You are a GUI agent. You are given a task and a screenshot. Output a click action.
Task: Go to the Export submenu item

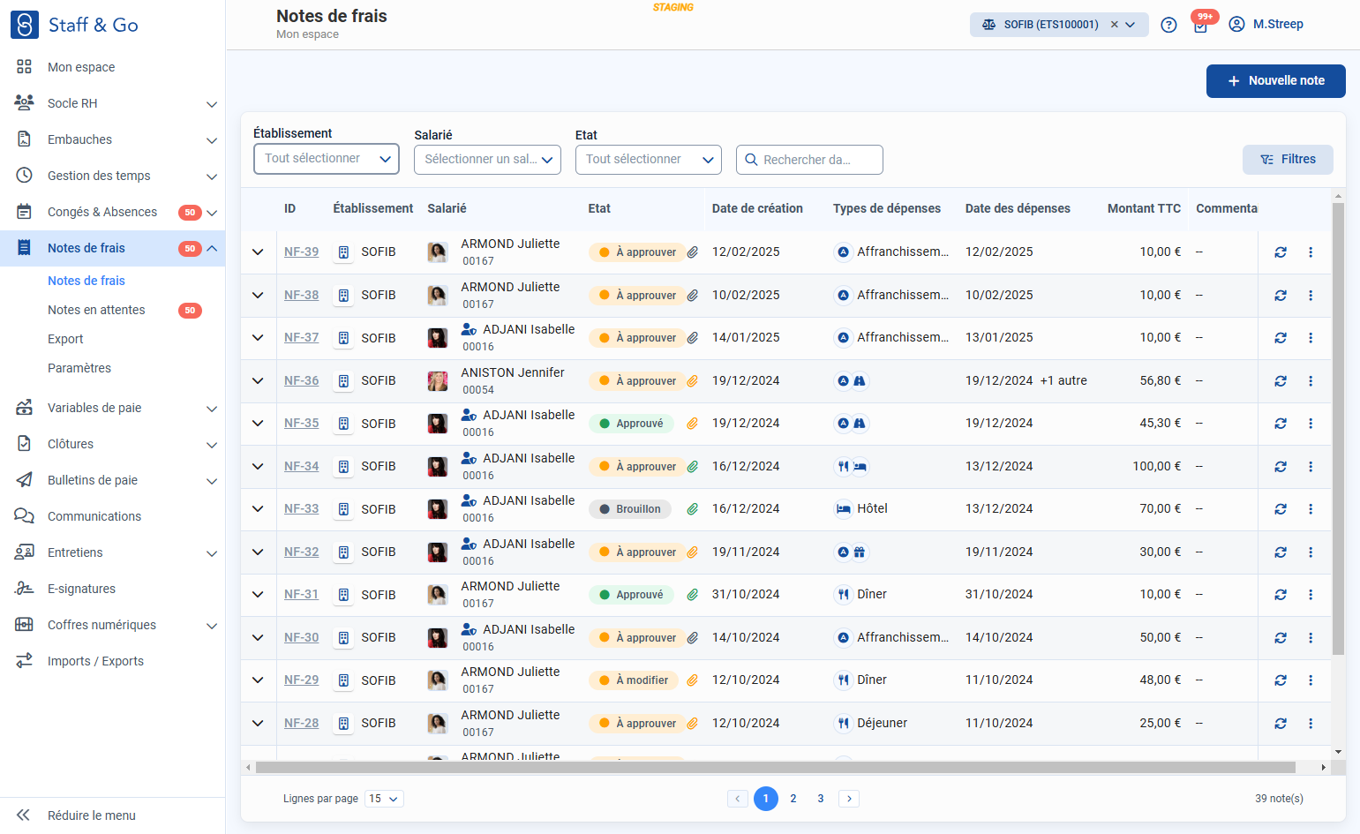[65, 339]
